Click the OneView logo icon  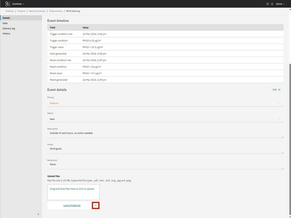tap(8, 4)
